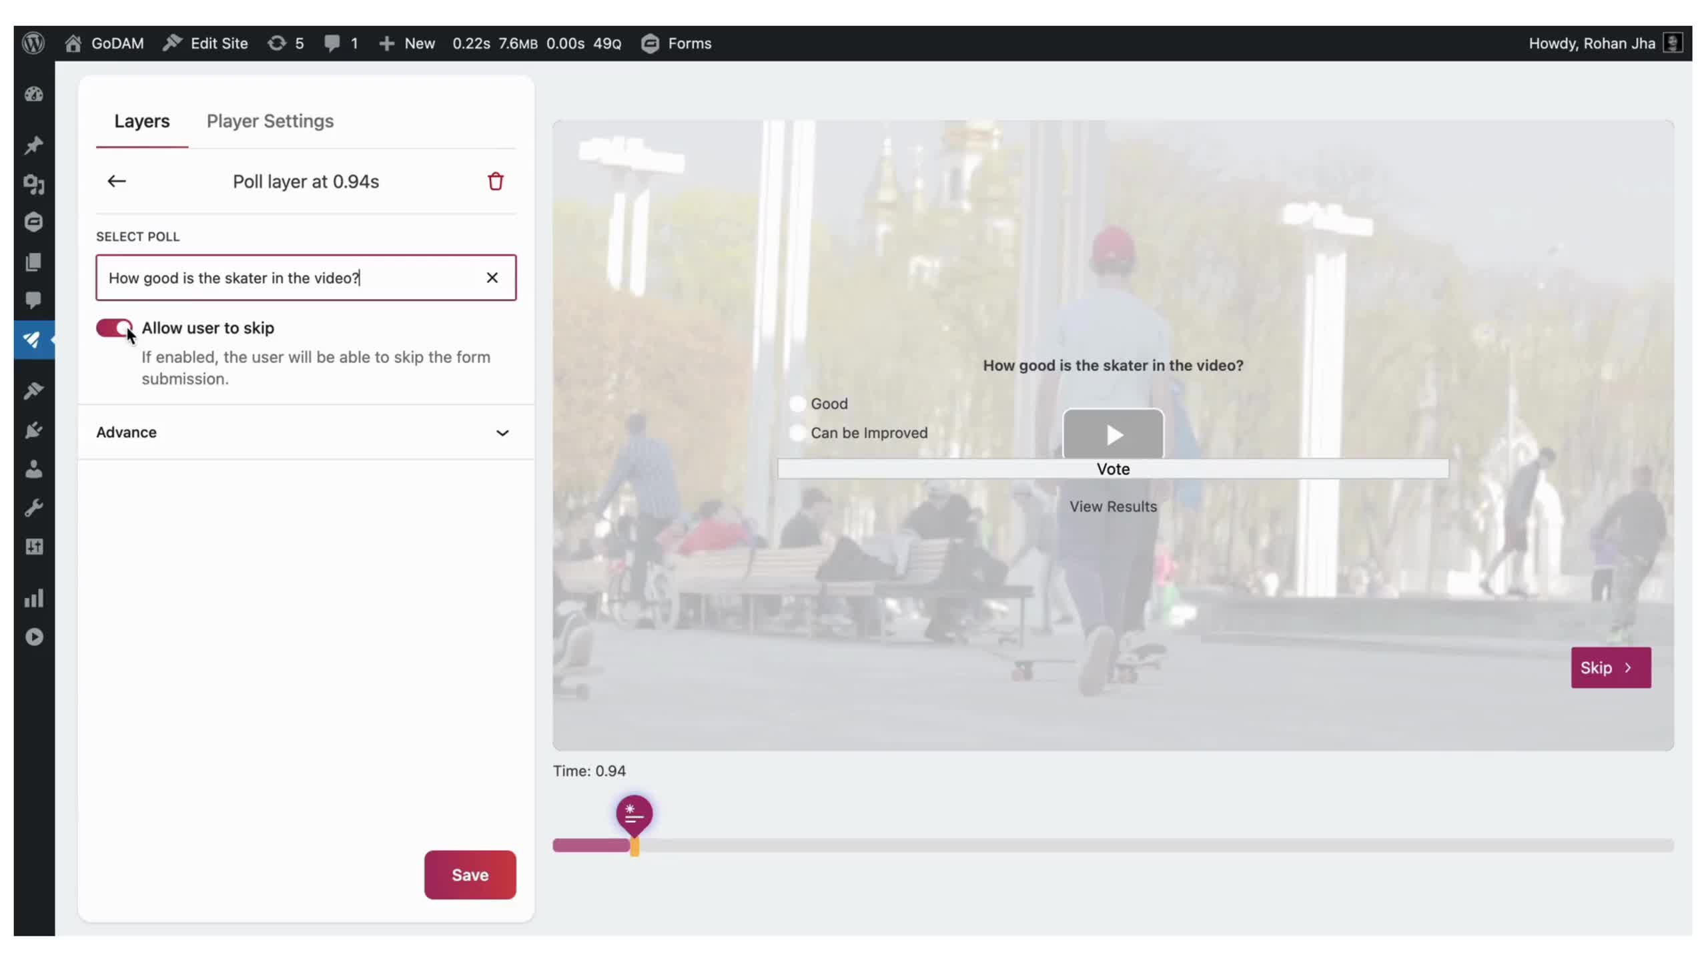Click the Save button
The width and height of the screenshot is (1708, 961).
tap(470, 874)
